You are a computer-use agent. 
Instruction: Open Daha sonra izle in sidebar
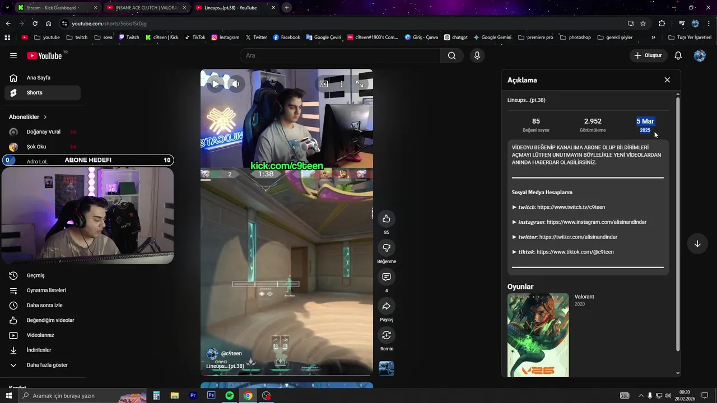click(x=42, y=305)
